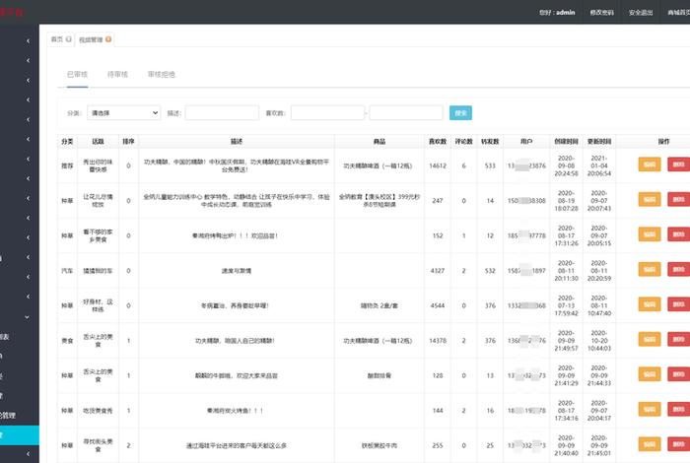Click the user cell ending in 38308
690x463 pixels.
526,201
